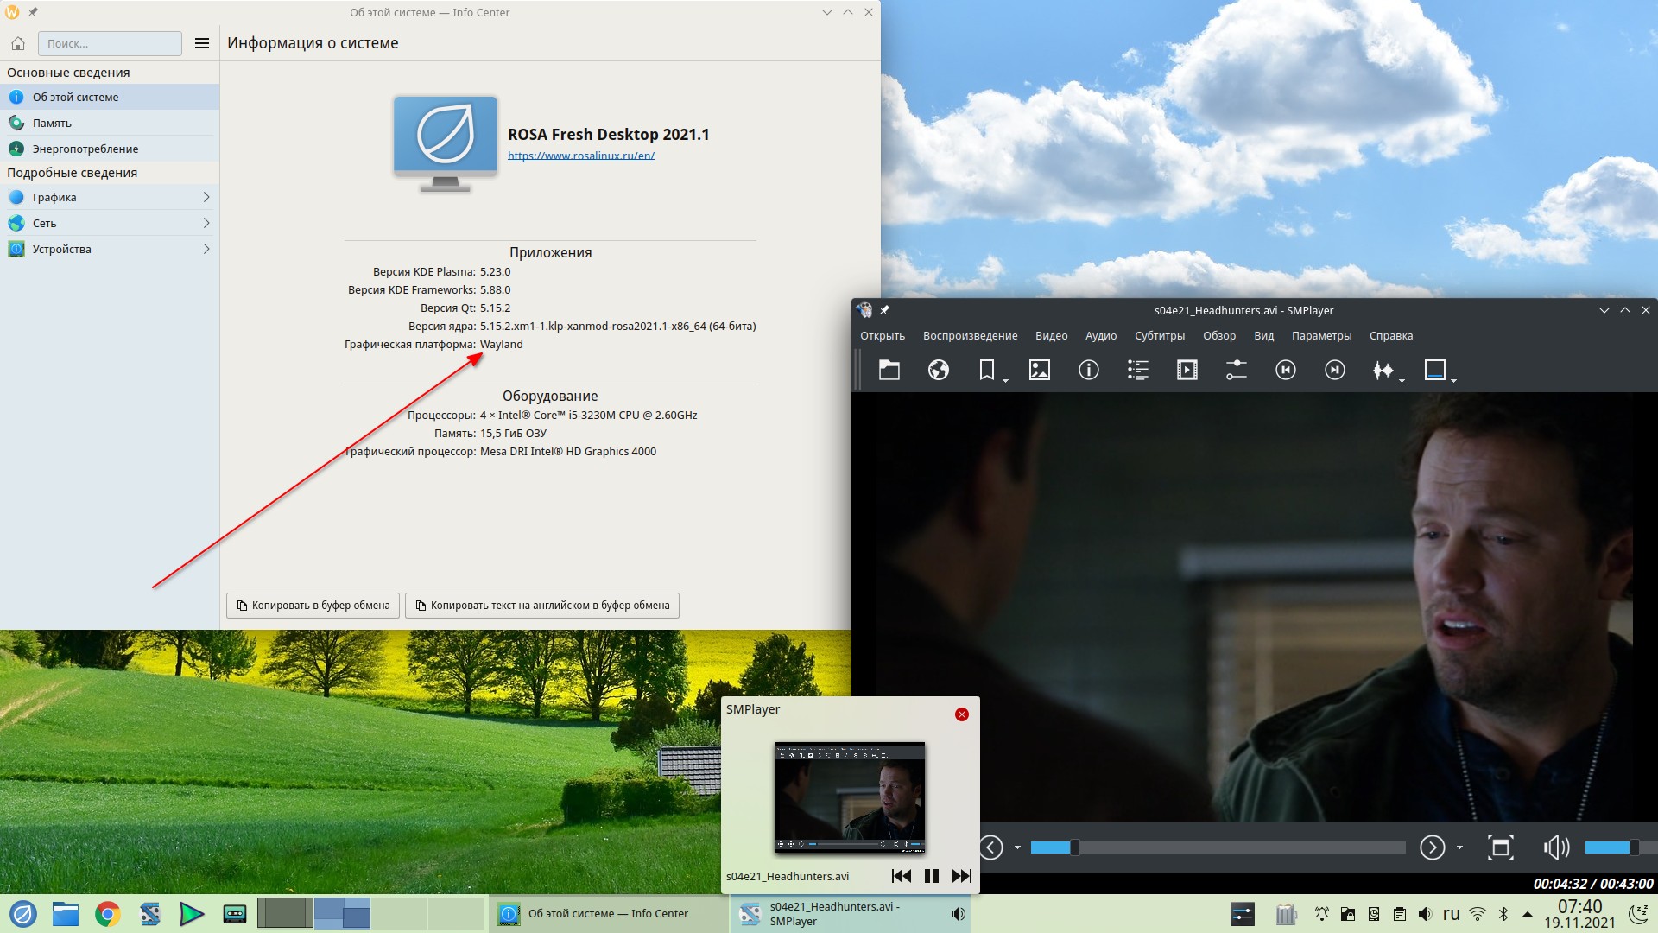This screenshot has height=933, width=1658.
Task: Open the screenshot image icon
Action: tap(1040, 371)
